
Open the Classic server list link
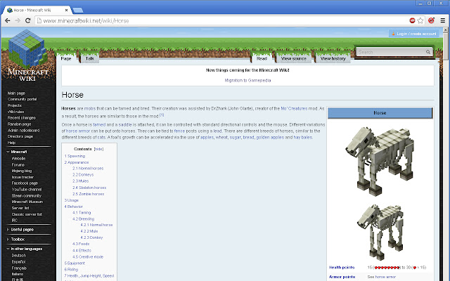(27, 214)
